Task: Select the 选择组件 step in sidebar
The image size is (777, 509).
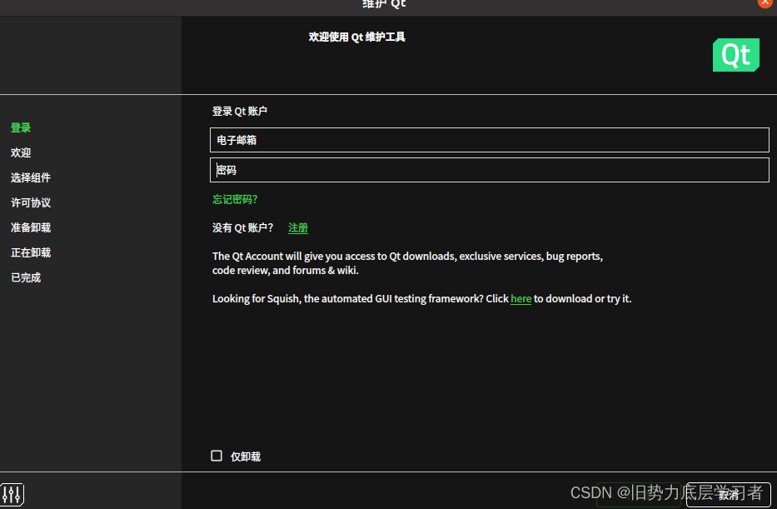Action: coord(31,177)
